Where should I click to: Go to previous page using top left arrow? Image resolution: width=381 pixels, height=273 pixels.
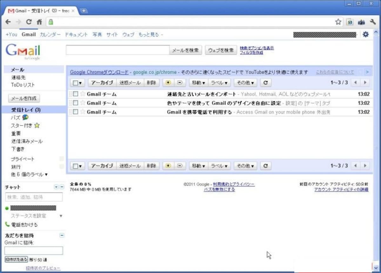(x=356, y=83)
